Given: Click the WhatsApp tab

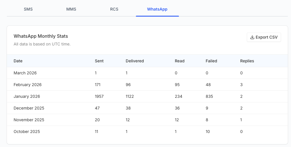Looking at the screenshot, I should [x=157, y=9].
